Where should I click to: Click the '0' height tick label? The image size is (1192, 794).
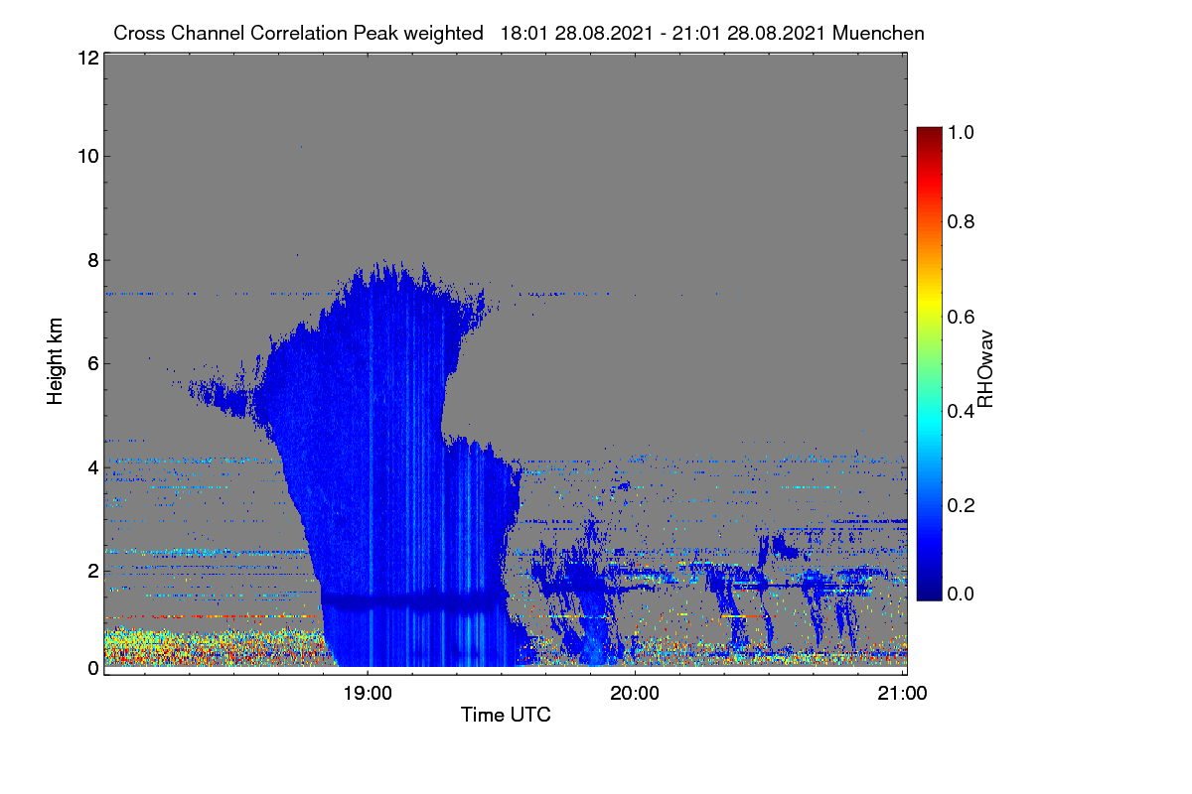coord(92,668)
